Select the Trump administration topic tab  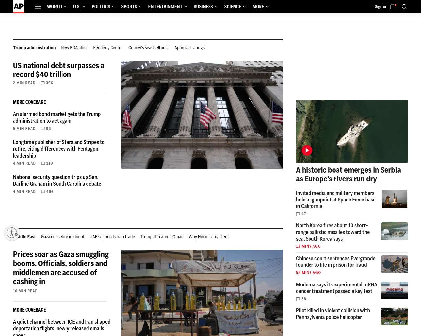[35, 48]
